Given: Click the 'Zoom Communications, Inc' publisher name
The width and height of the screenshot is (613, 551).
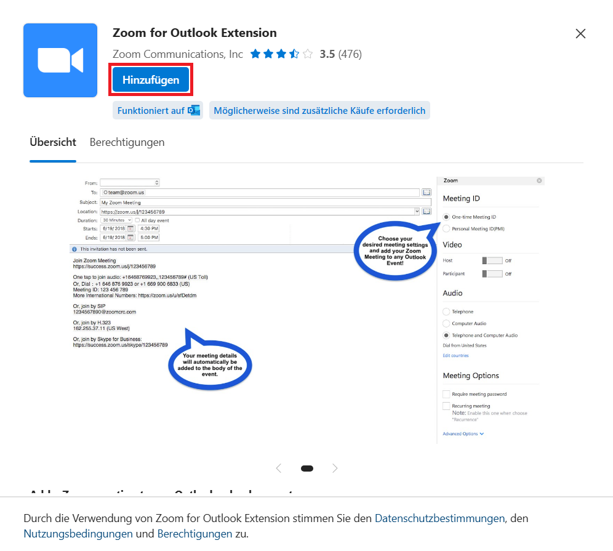Looking at the screenshot, I should coord(178,54).
